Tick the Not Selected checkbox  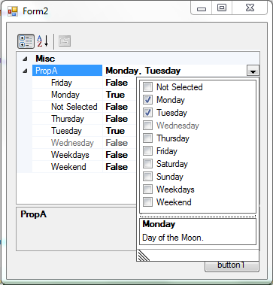click(147, 87)
